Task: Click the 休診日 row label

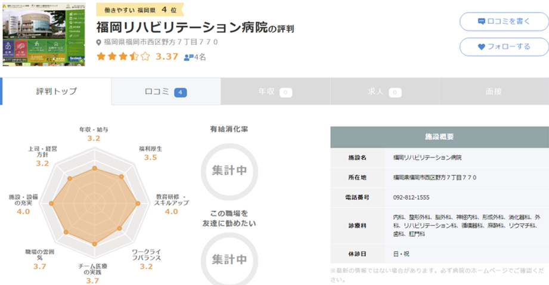Action: [x=357, y=254]
